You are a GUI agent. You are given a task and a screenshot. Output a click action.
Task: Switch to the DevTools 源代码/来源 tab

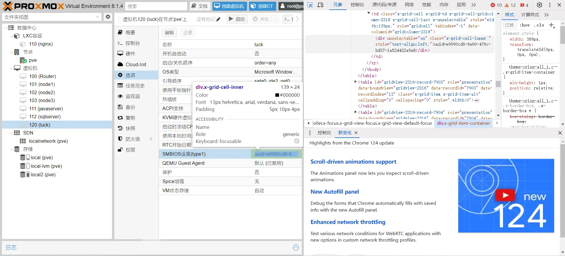(384, 5)
